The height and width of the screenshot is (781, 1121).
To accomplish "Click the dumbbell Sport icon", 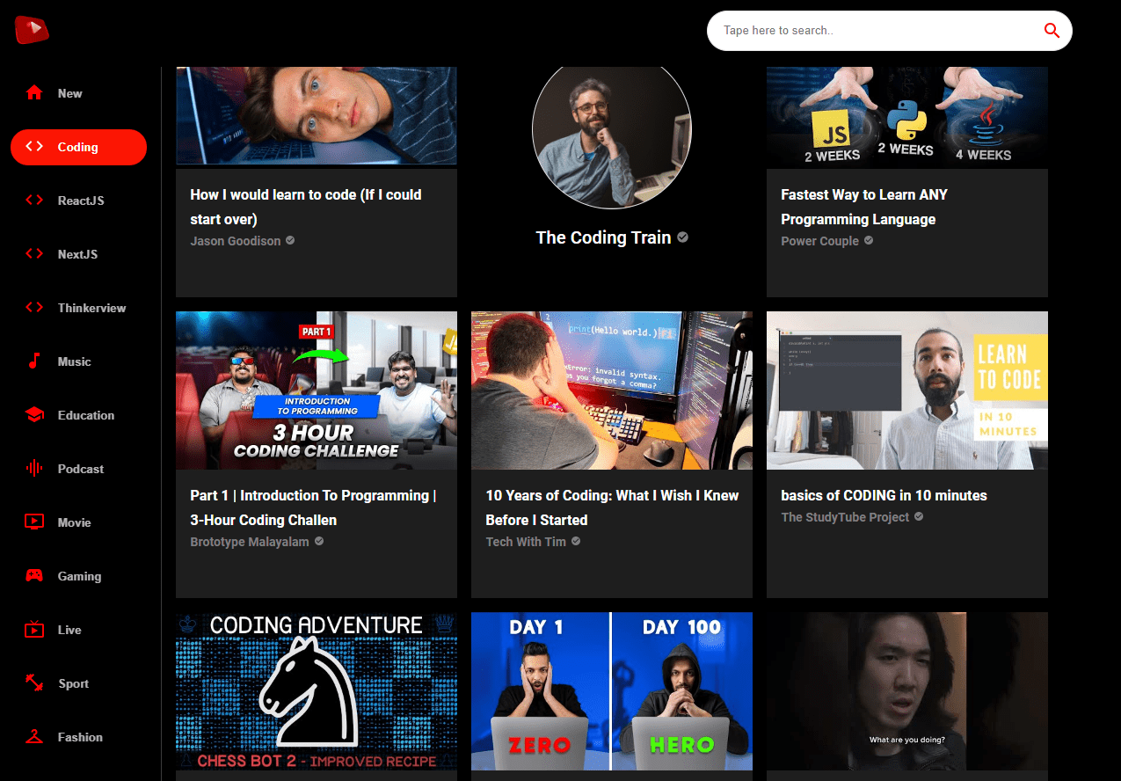I will click(x=34, y=683).
